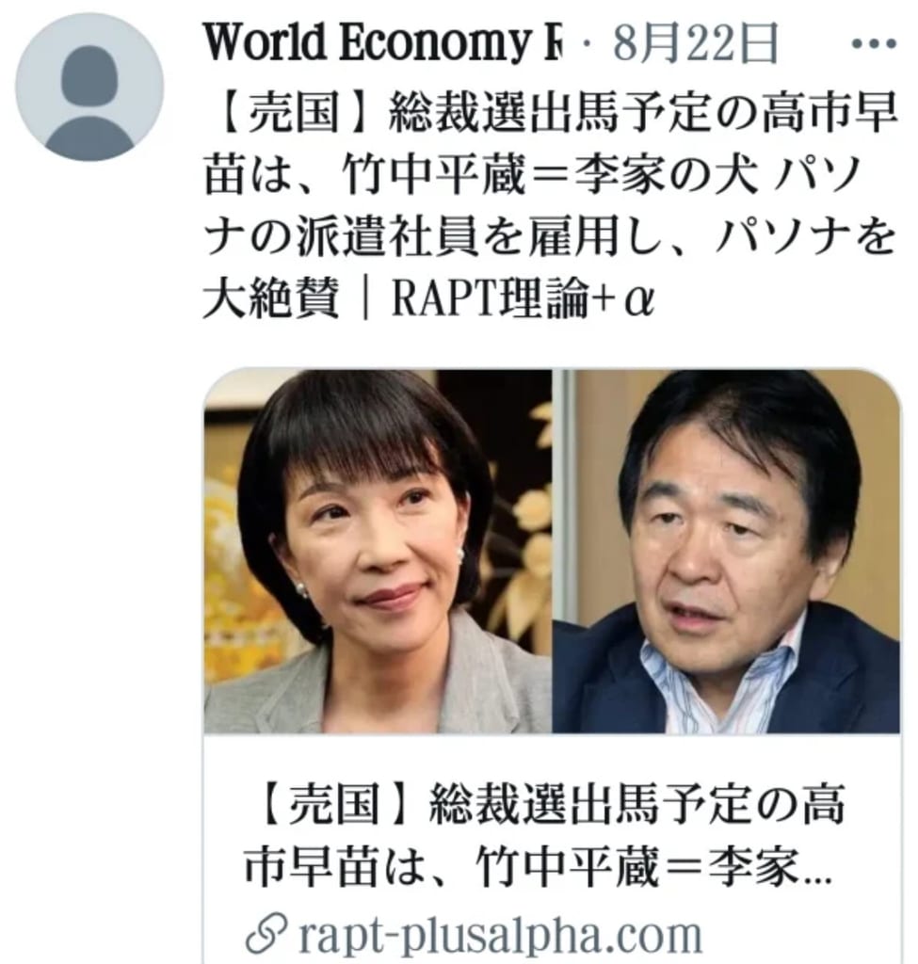
Task: Open the rapt-plusalpha.com domain link
Action: 500,936
